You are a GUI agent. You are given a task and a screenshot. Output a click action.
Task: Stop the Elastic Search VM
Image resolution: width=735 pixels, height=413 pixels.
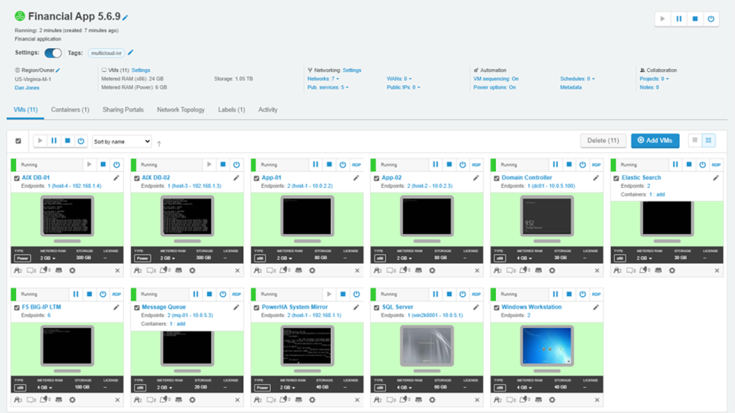click(x=689, y=165)
